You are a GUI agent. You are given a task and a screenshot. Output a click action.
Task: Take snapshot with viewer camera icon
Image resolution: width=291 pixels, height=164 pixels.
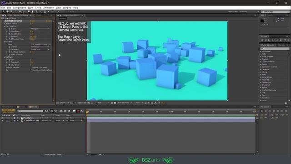pos(89,103)
